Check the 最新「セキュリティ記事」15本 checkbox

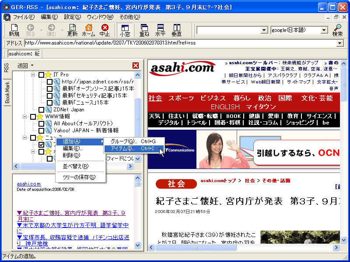(49, 96)
